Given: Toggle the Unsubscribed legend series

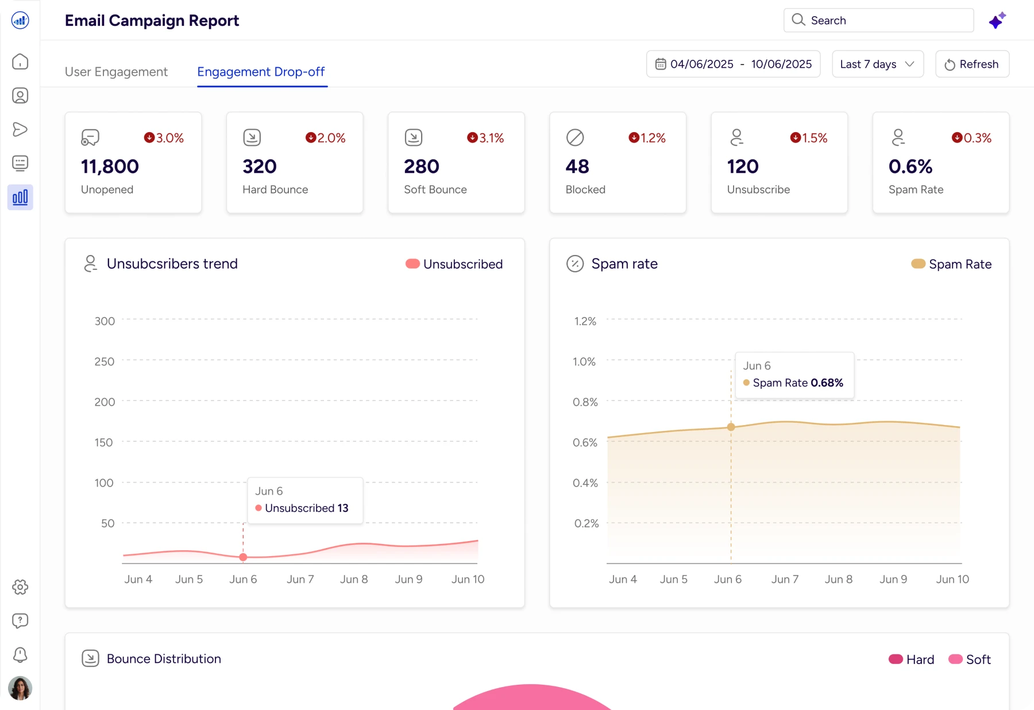Looking at the screenshot, I should (454, 264).
